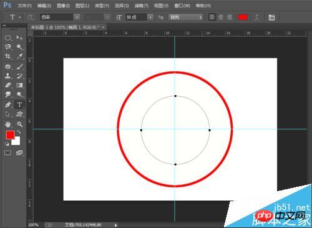Close the 未标题-1 document tab
The image size is (312, 228).
tap(104, 27)
